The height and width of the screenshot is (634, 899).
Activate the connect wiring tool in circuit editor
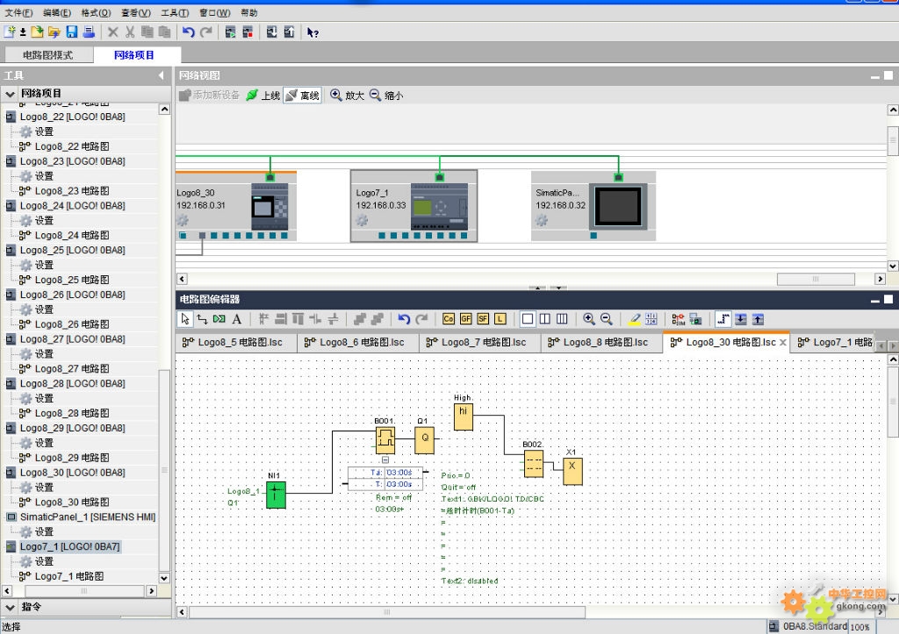pos(202,319)
